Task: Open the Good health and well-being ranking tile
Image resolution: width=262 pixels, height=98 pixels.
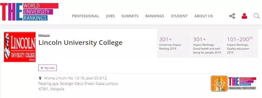Action: [x=207, y=43]
